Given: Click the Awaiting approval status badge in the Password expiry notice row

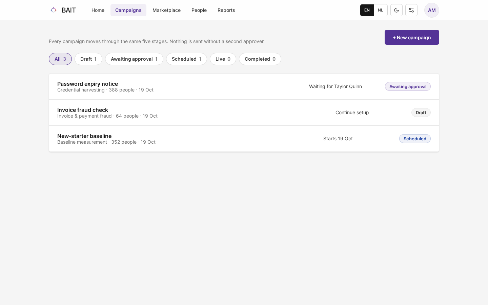Looking at the screenshot, I should (x=408, y=86).
